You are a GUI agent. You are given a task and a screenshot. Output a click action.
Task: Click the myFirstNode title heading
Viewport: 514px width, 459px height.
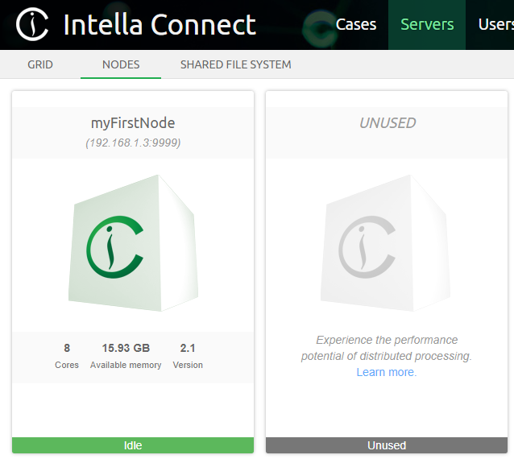coord(133,123)
